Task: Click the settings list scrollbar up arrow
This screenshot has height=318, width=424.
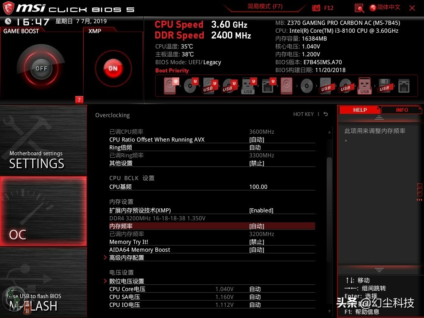Action: (x=329, y=132)
